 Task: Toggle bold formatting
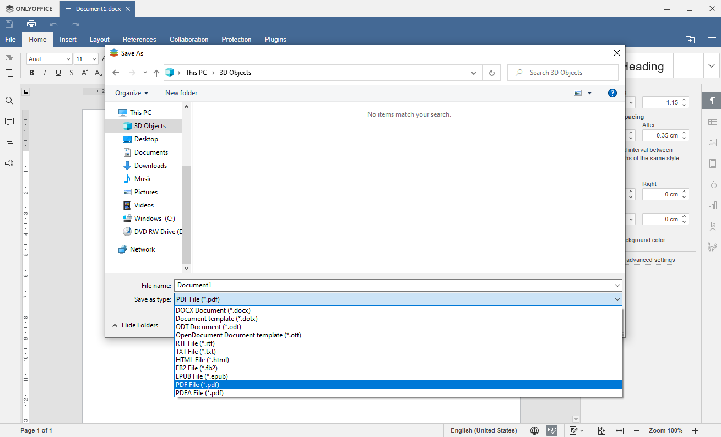coord(31,73)
